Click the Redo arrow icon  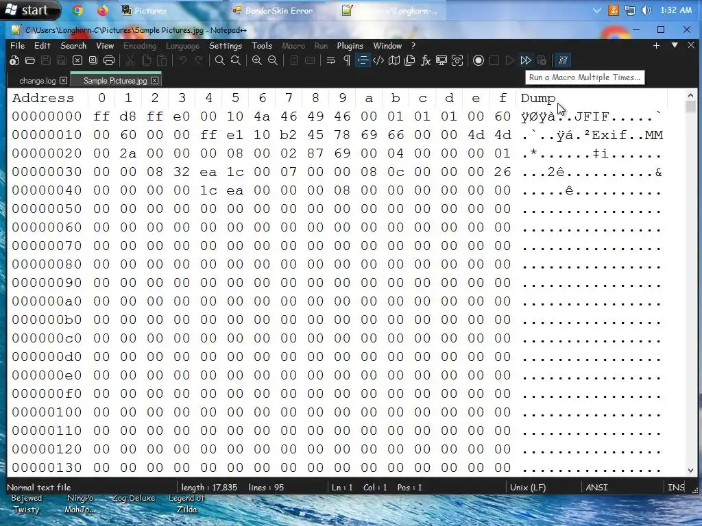pos(199,60)
